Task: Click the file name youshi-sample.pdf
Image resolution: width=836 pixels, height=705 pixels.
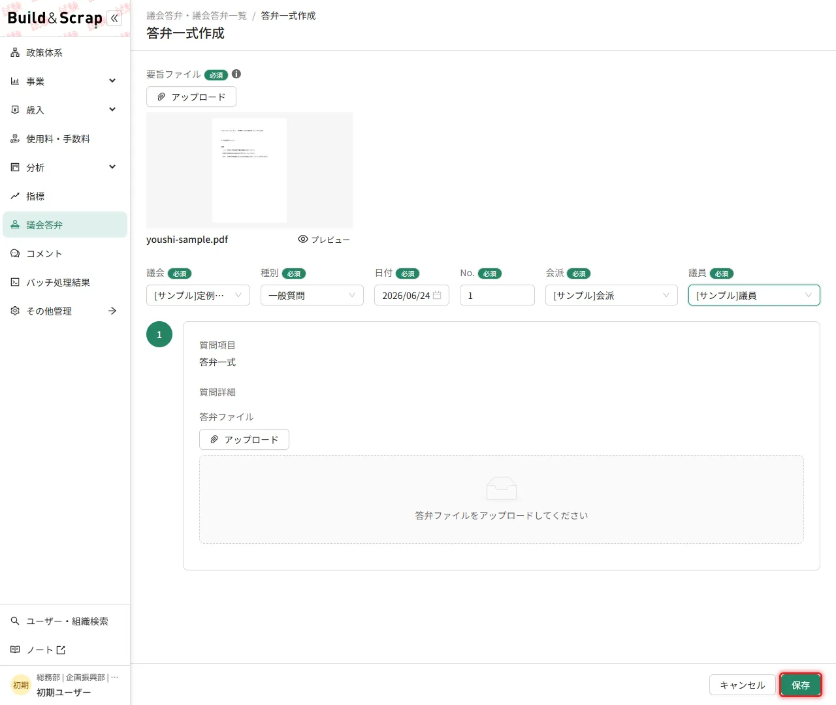Action: (x=187, y=240)
